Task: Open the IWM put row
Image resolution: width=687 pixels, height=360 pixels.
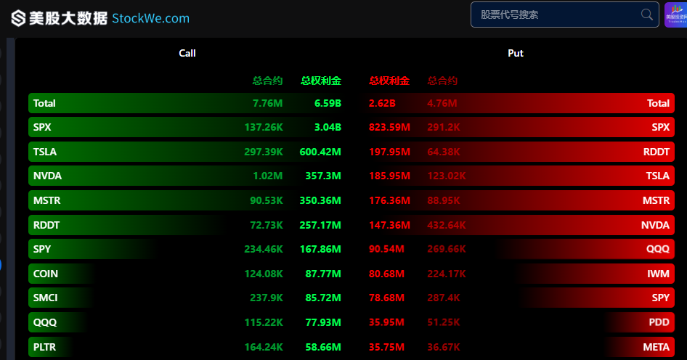Action: [x=519, y=274]
